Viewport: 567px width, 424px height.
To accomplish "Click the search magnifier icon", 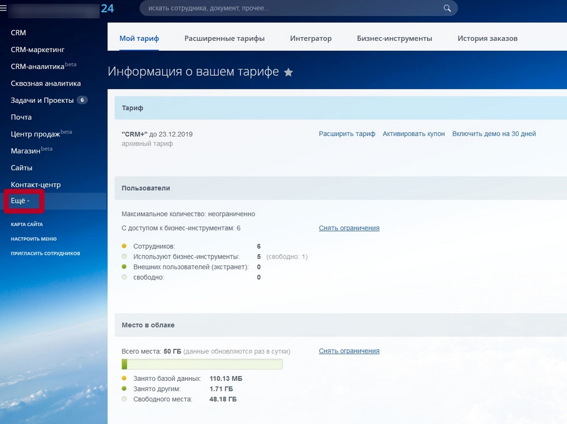I will tap(447, 8).
